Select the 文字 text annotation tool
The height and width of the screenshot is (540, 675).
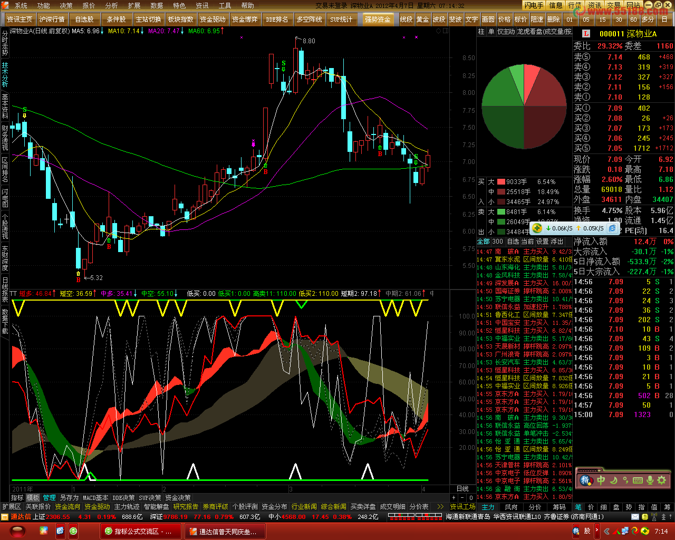[472, 20]
